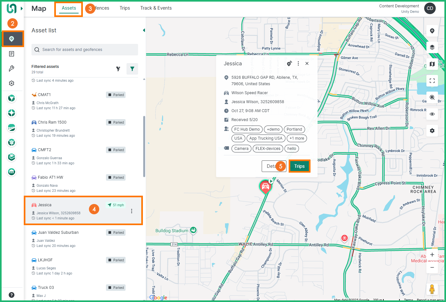Open three-dot menu in Jessica popup
This screenshot has width=446, height=302.
(x=298, y=64)
